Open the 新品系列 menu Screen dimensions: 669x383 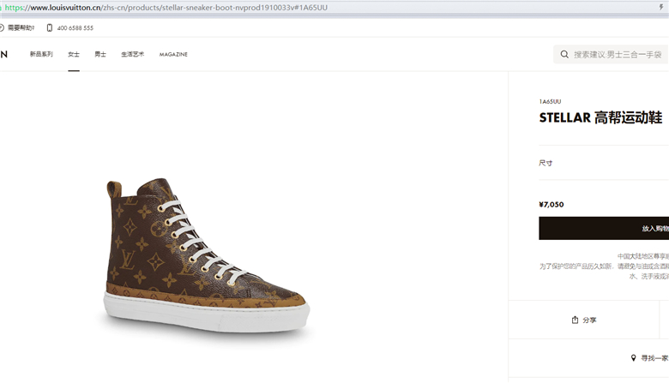point(41,54)
